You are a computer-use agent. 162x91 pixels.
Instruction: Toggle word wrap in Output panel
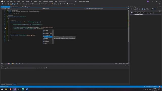click(47, 68)
